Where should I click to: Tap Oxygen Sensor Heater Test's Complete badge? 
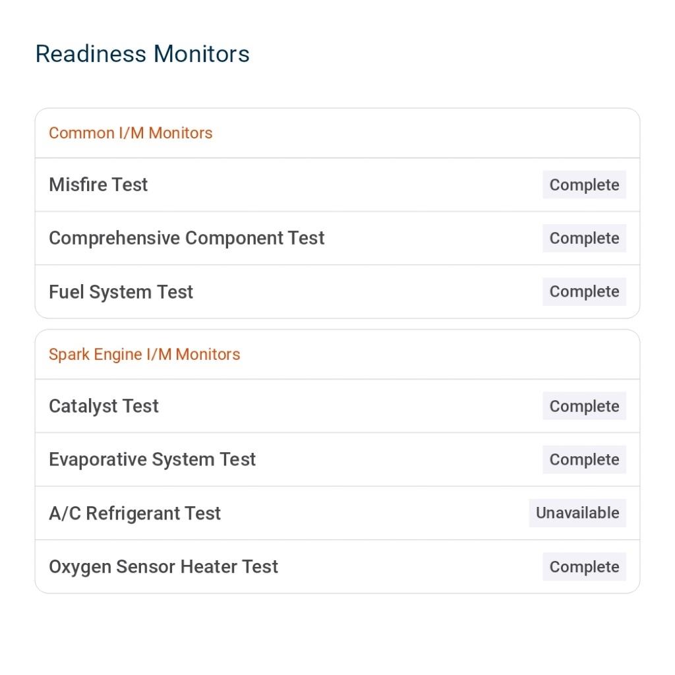pyautogui.click(x=584, y=567)
